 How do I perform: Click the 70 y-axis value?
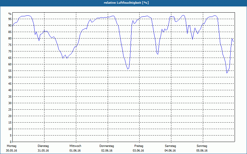pyautogui.click(x=10, y=51)
